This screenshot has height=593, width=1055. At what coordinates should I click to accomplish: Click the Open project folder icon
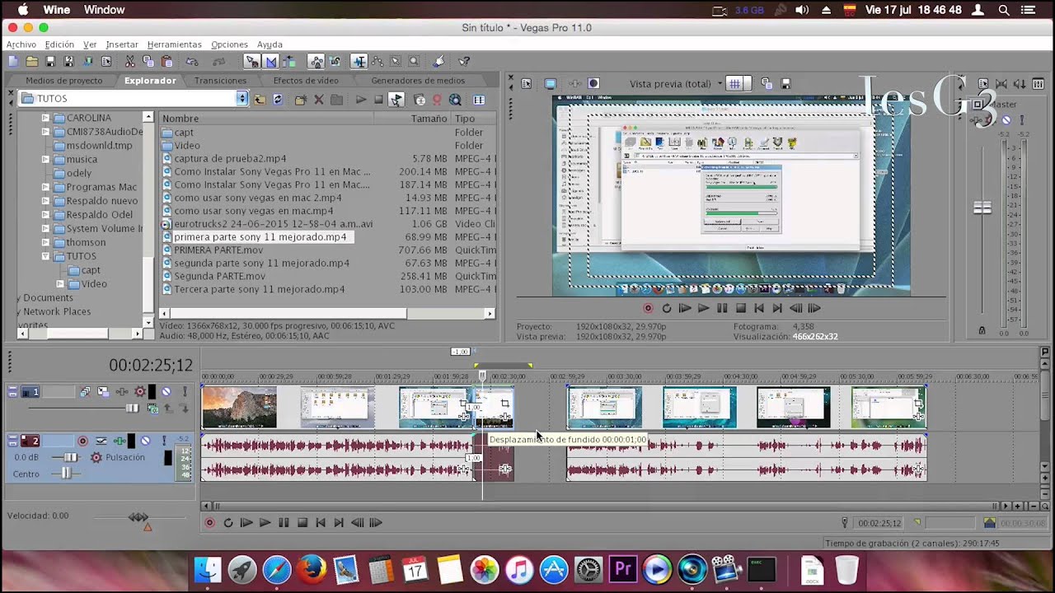tap(31, 61)
